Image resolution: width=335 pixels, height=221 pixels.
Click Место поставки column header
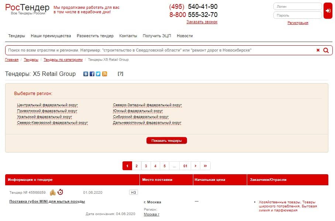tap(166, 180)
